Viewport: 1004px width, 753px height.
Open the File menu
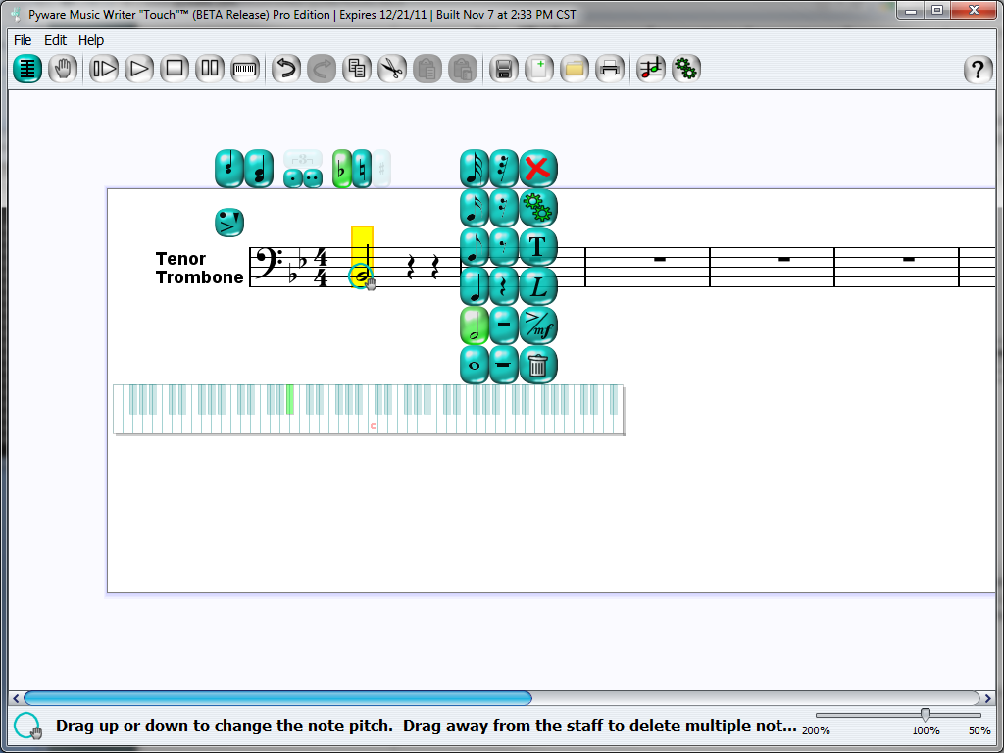(23, 40)
